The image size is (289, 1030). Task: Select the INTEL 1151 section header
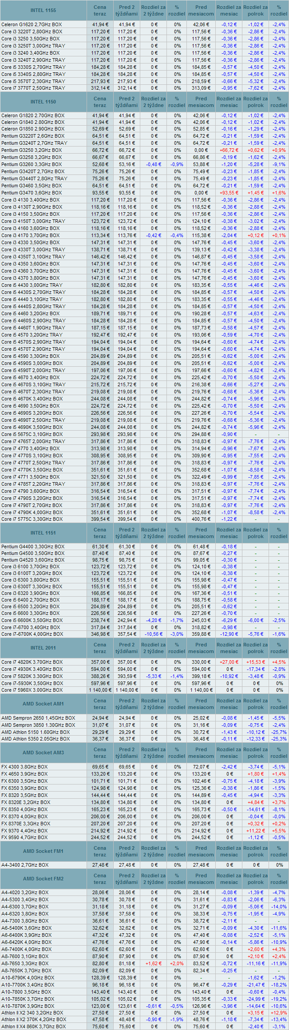43,533
